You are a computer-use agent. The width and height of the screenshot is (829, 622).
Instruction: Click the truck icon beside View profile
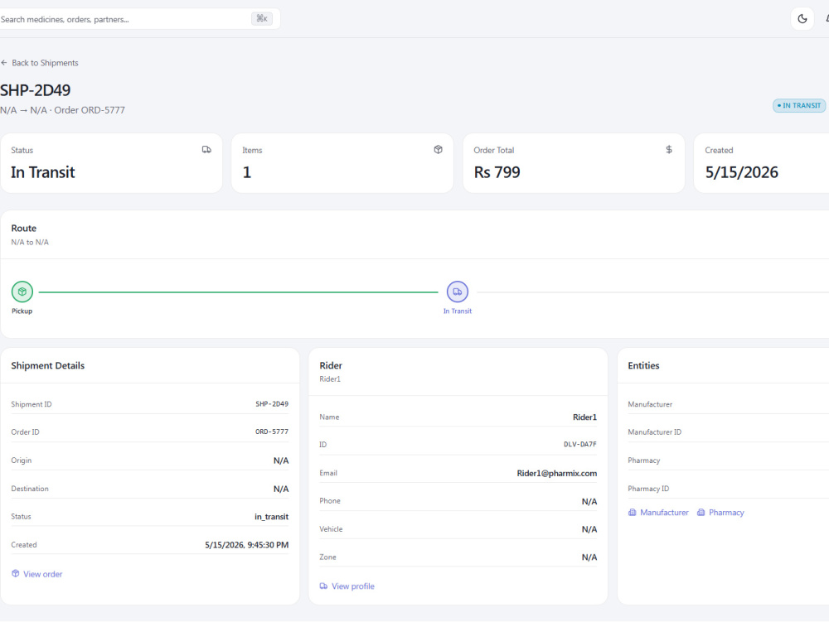pyautogui.click(x=323, y=586)
